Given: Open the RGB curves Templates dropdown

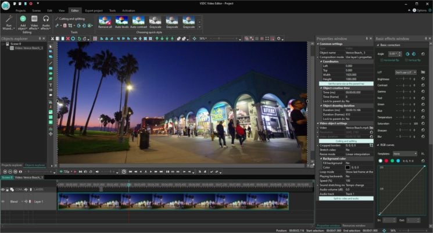Looking at the screenshot, I should tap(406, 153).
